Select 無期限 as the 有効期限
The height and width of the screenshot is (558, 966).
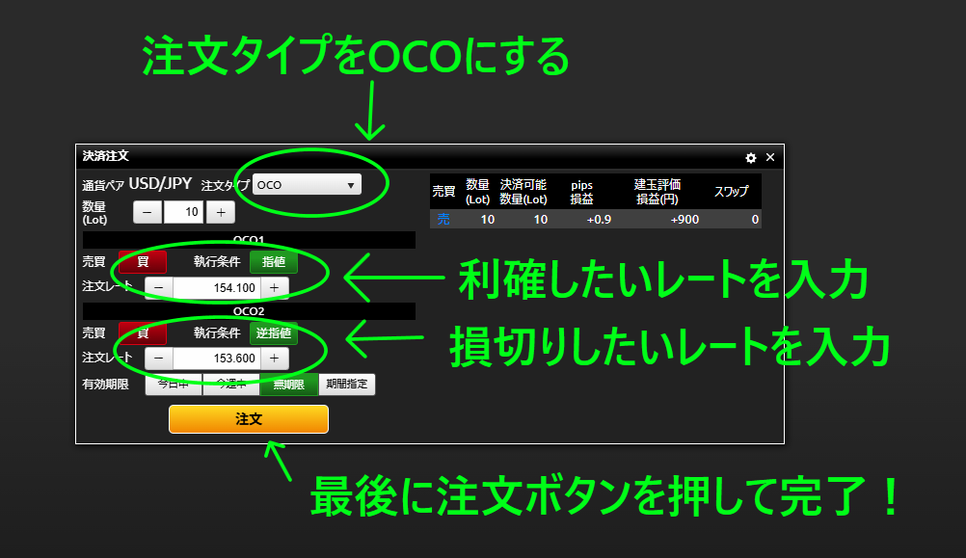pyautogui.click(x=288, y=384)
